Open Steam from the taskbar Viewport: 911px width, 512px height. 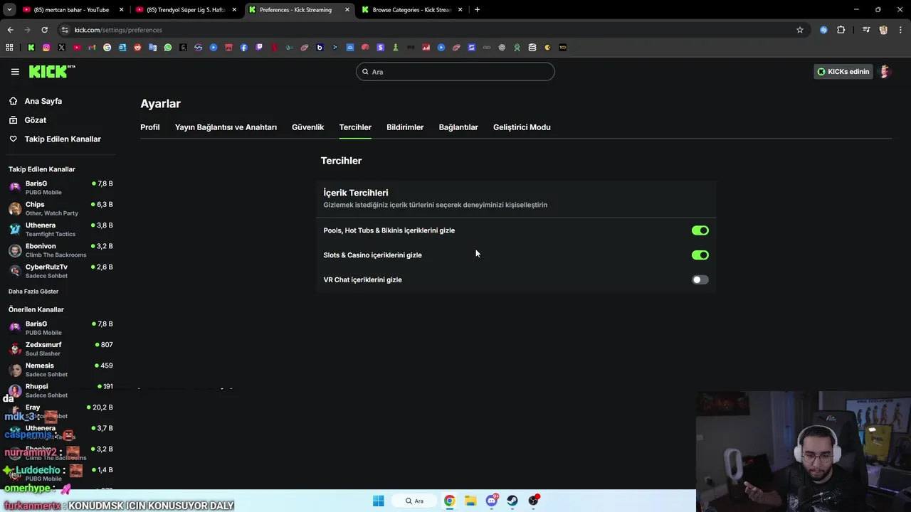click(512, 501)
